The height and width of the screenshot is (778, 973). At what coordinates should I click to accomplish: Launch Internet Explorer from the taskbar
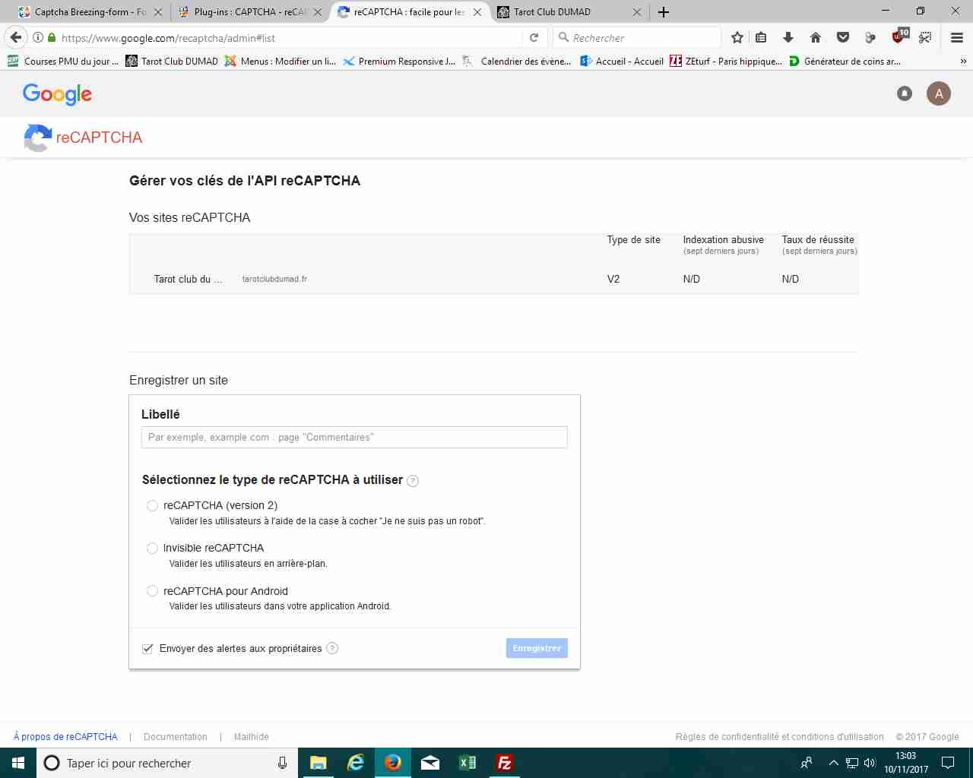point(356,763)
